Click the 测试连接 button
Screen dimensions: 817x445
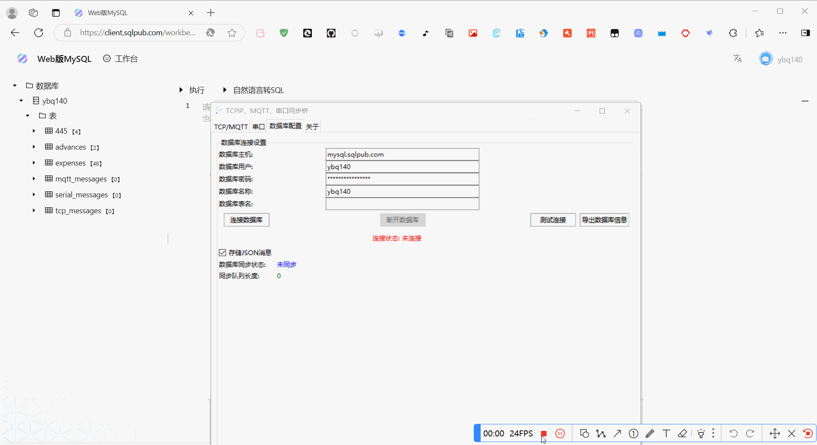click(553, 220)
